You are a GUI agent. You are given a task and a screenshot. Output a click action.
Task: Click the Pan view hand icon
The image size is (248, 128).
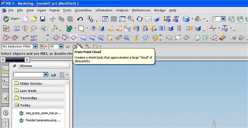click(148, 19)
